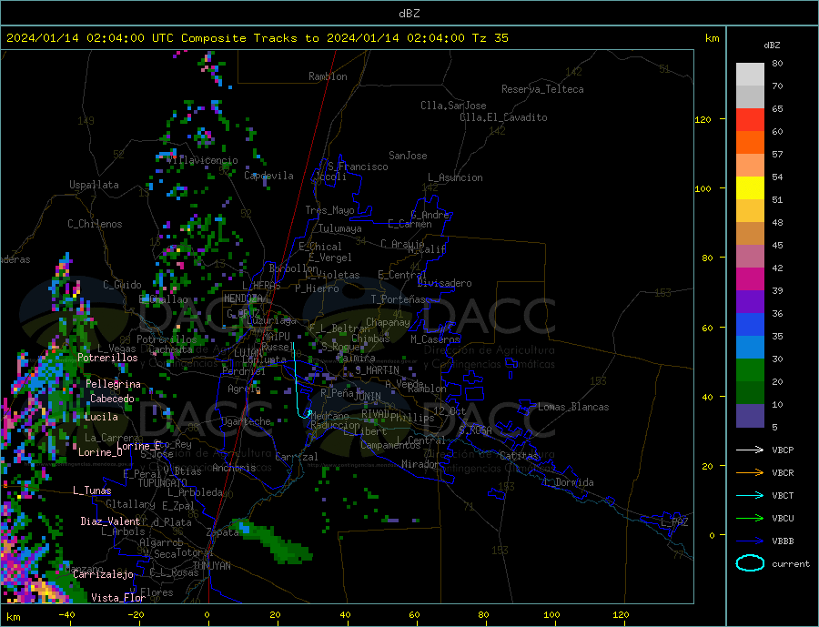Click the TUNUYAN map label
Screen dimensions: 819x627
pyautogui.click(x=211, y=566)
